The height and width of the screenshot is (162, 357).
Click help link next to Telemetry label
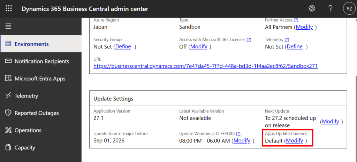[287, 40]
